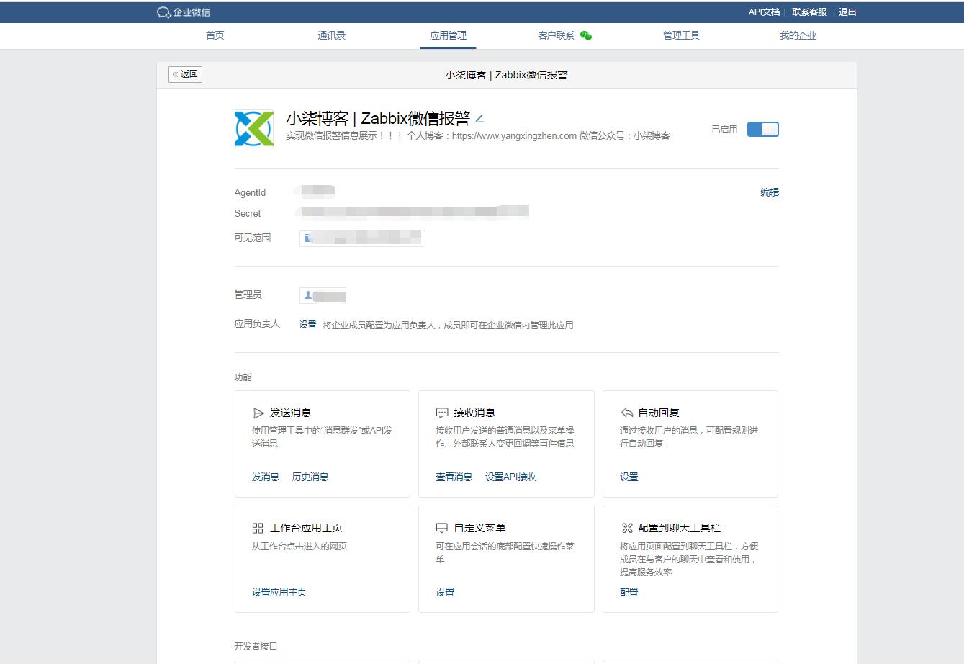Select the 应用管理 tab

point(448,35)
